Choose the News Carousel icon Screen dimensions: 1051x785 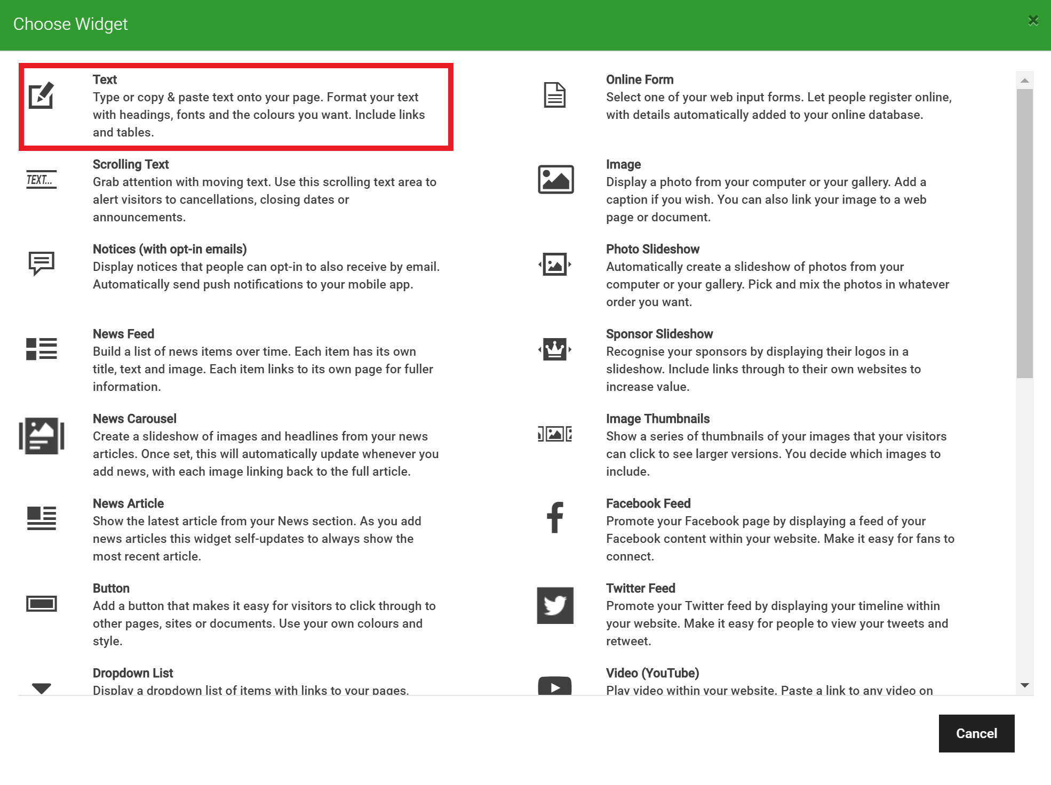[42, 436]
